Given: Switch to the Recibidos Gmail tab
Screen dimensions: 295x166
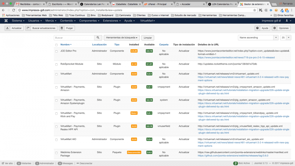Looking at the screenshot, I should pos(31,4).
